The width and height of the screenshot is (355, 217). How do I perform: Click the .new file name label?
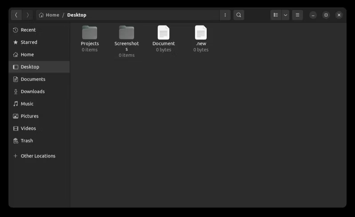point(201,43)
